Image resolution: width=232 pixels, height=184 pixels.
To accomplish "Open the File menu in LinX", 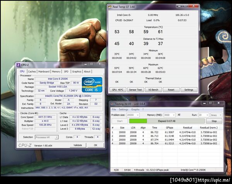I will pyautogui.click(x=114, y=109).
